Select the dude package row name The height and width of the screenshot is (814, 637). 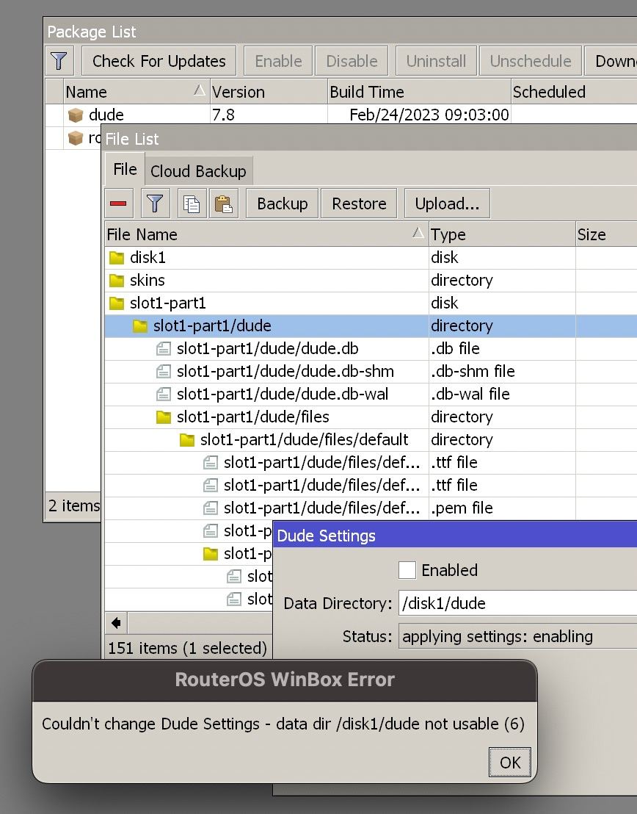(106, 115)
